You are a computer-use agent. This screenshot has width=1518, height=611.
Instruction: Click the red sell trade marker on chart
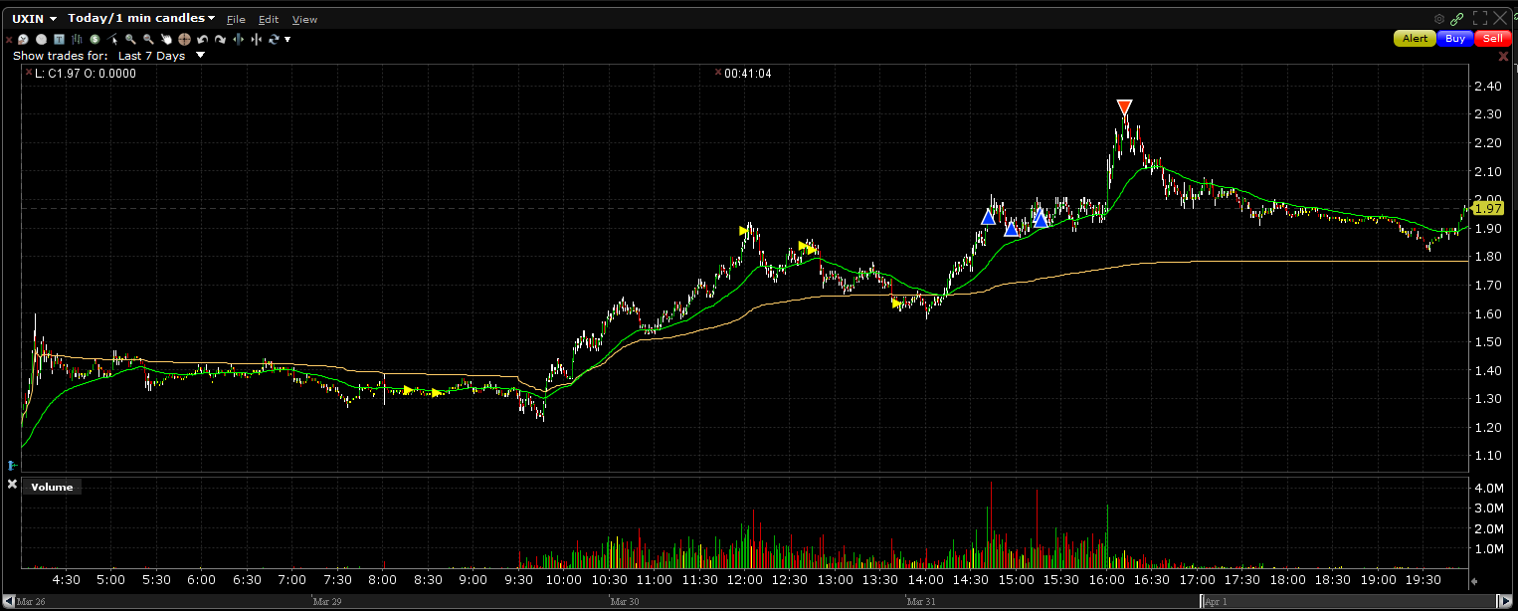point(1124,106)
